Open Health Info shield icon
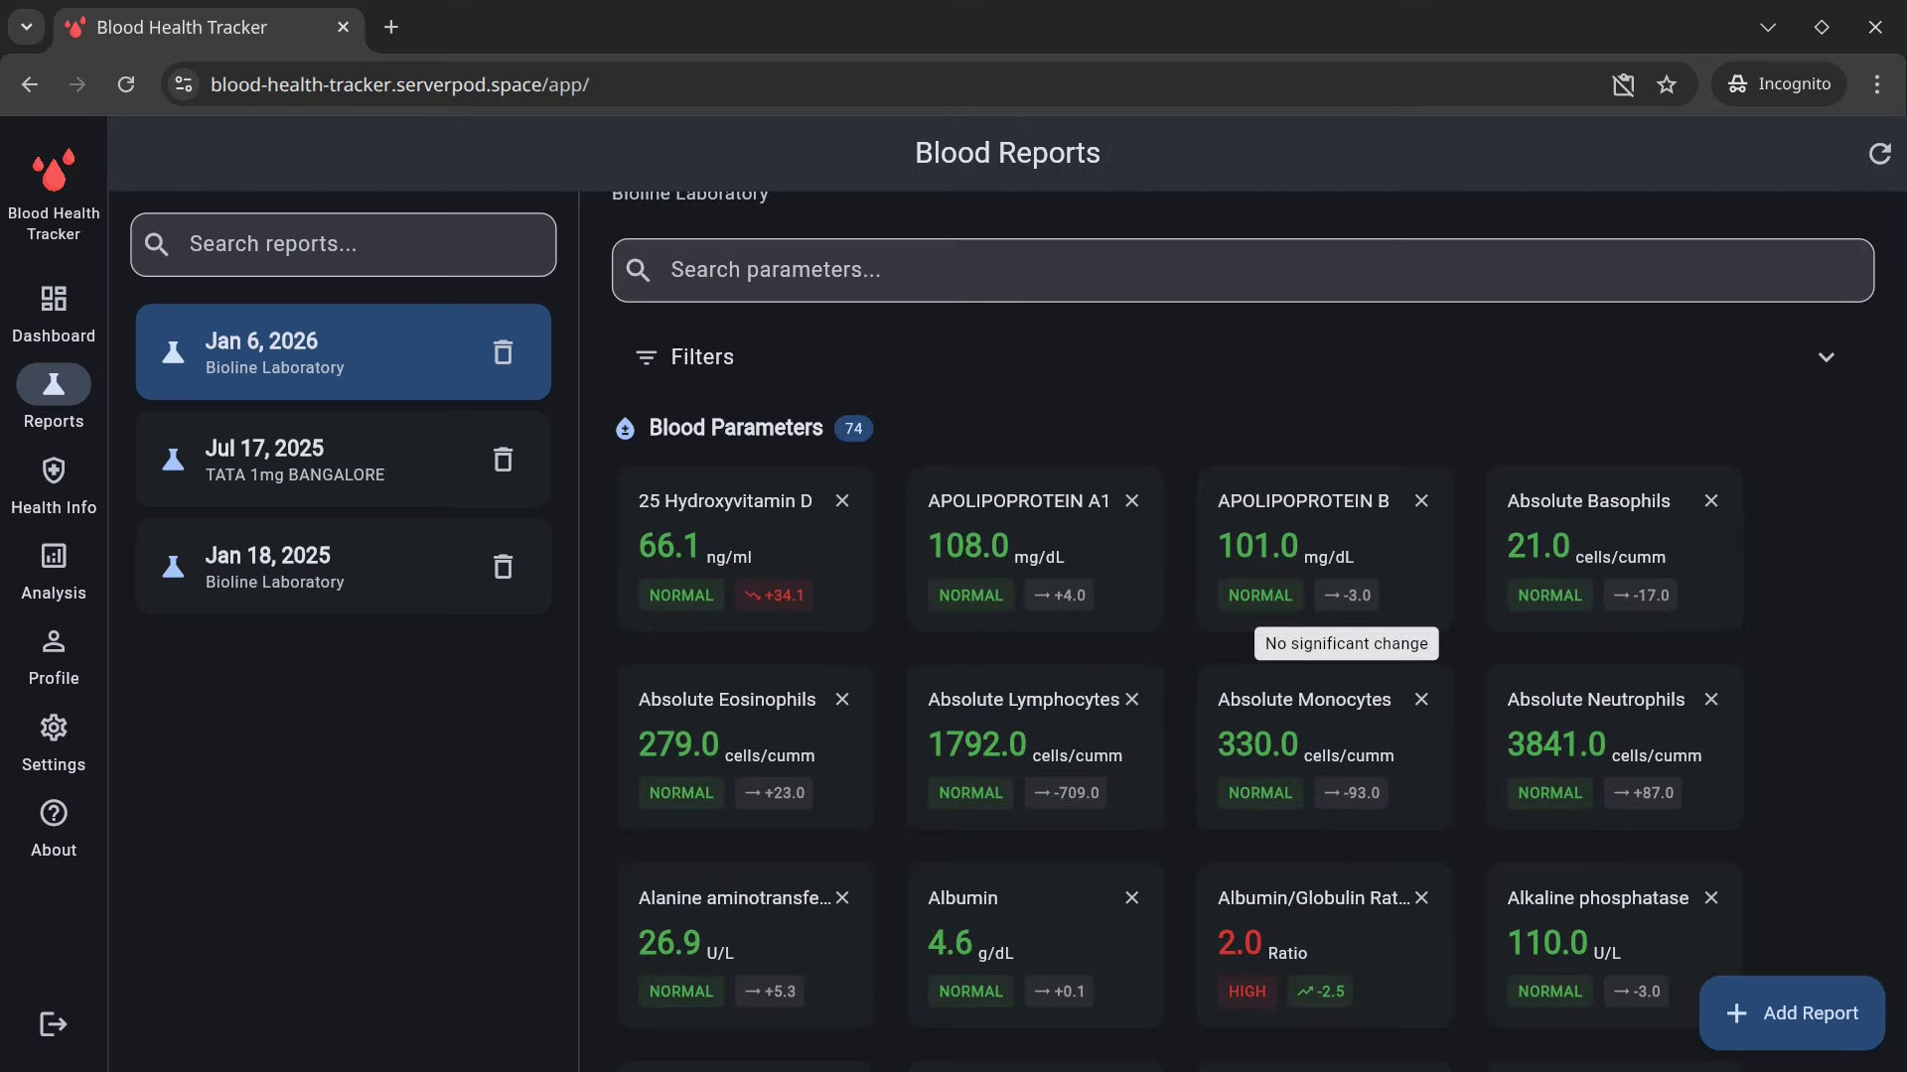The width and height of the screenshot is (1907, 1072). click(x=54, y=470)
